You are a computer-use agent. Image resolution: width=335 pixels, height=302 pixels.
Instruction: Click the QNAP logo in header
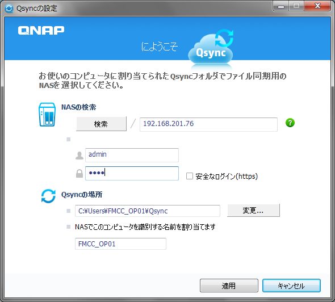click(41, 30)
